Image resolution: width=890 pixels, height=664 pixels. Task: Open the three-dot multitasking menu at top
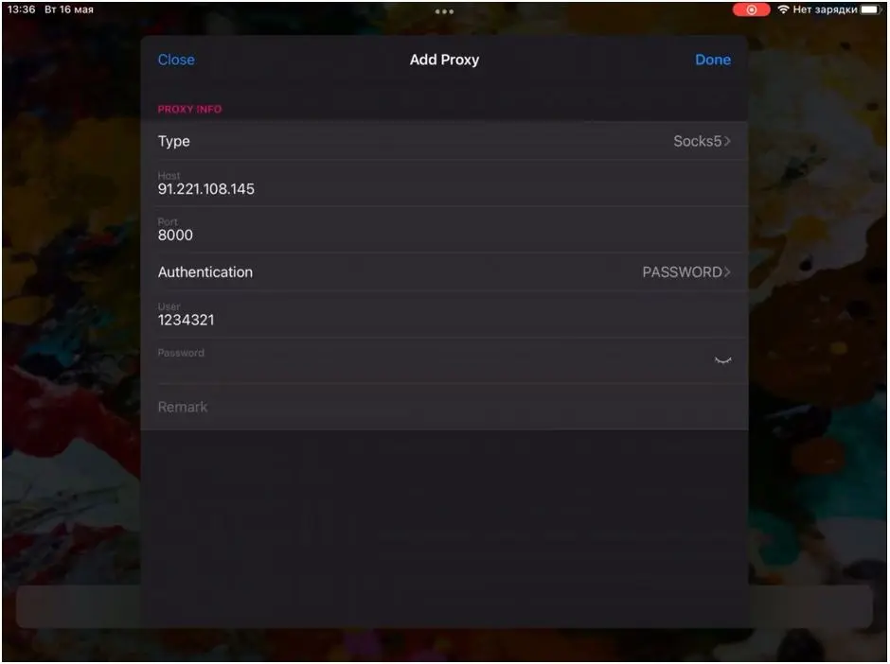tap(444, 11)
